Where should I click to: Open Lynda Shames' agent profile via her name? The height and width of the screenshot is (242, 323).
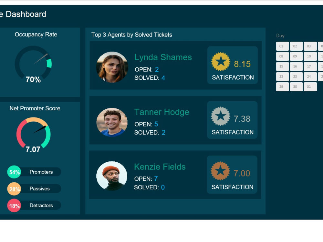pos(163,57)
